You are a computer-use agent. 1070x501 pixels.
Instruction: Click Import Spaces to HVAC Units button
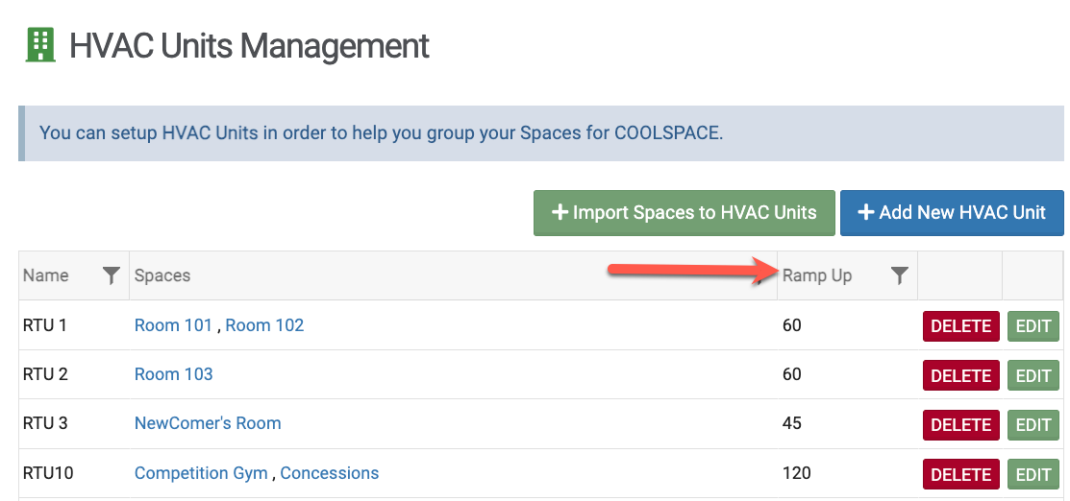684,213
